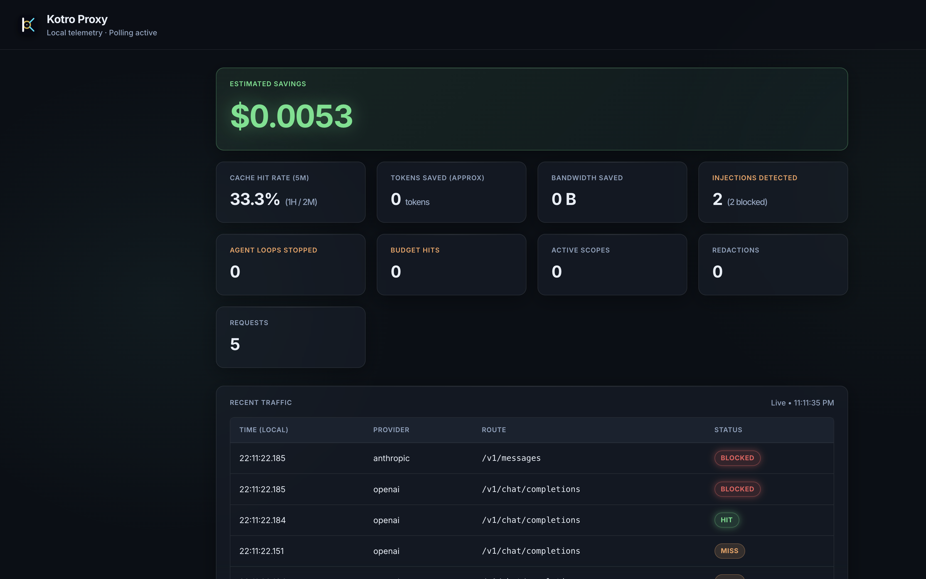Screen dimensions: 926x579
Task: Select the Redactions label
Action: point(736,251)
